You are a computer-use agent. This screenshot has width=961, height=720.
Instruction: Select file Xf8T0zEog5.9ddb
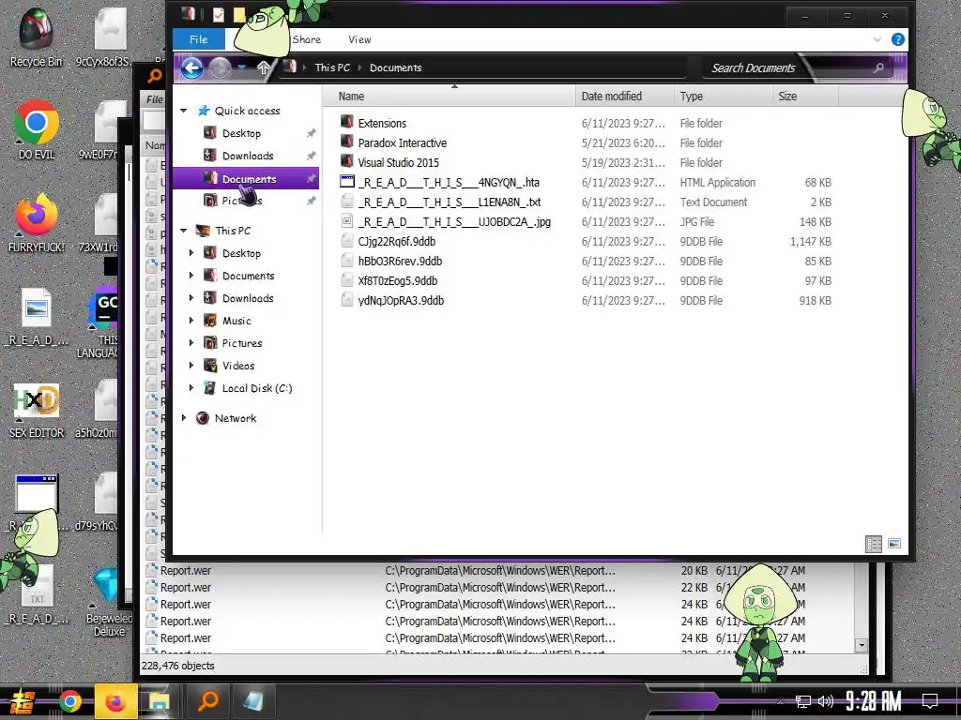click(397, 280)
